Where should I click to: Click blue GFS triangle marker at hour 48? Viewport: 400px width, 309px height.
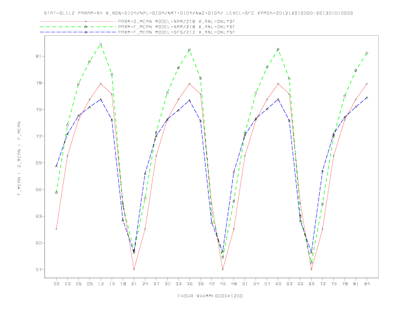pyautogui.click(x=234, y=172)
